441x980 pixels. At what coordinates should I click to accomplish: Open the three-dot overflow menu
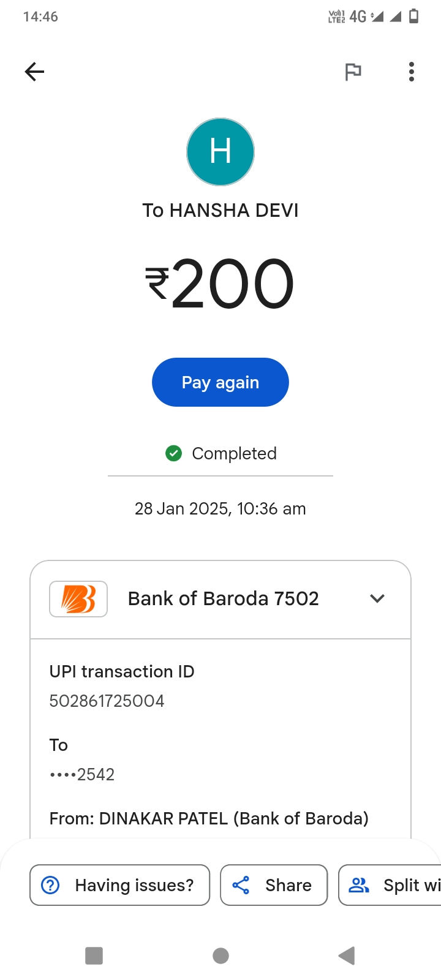[x=412, y=72]
